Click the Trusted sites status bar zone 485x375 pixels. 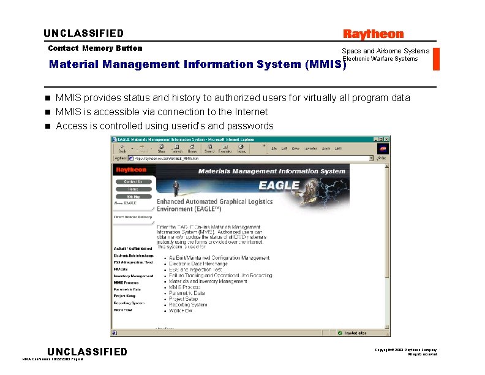click(x=352, y=333)
